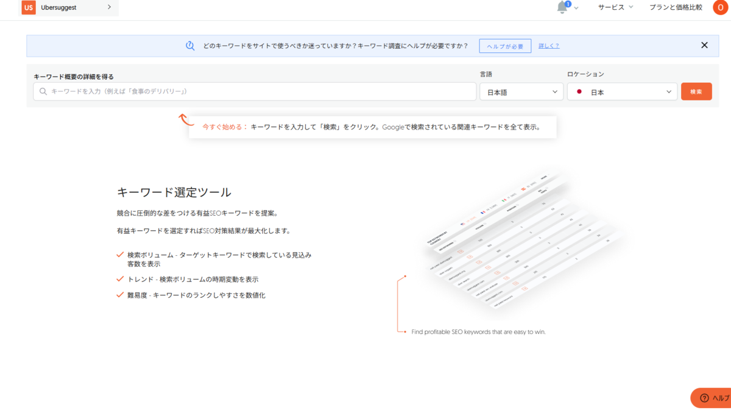The image size is (731, 413).
Task: Click the orange 検索 button
Action: pyautogui.click(x=696, y=91)
